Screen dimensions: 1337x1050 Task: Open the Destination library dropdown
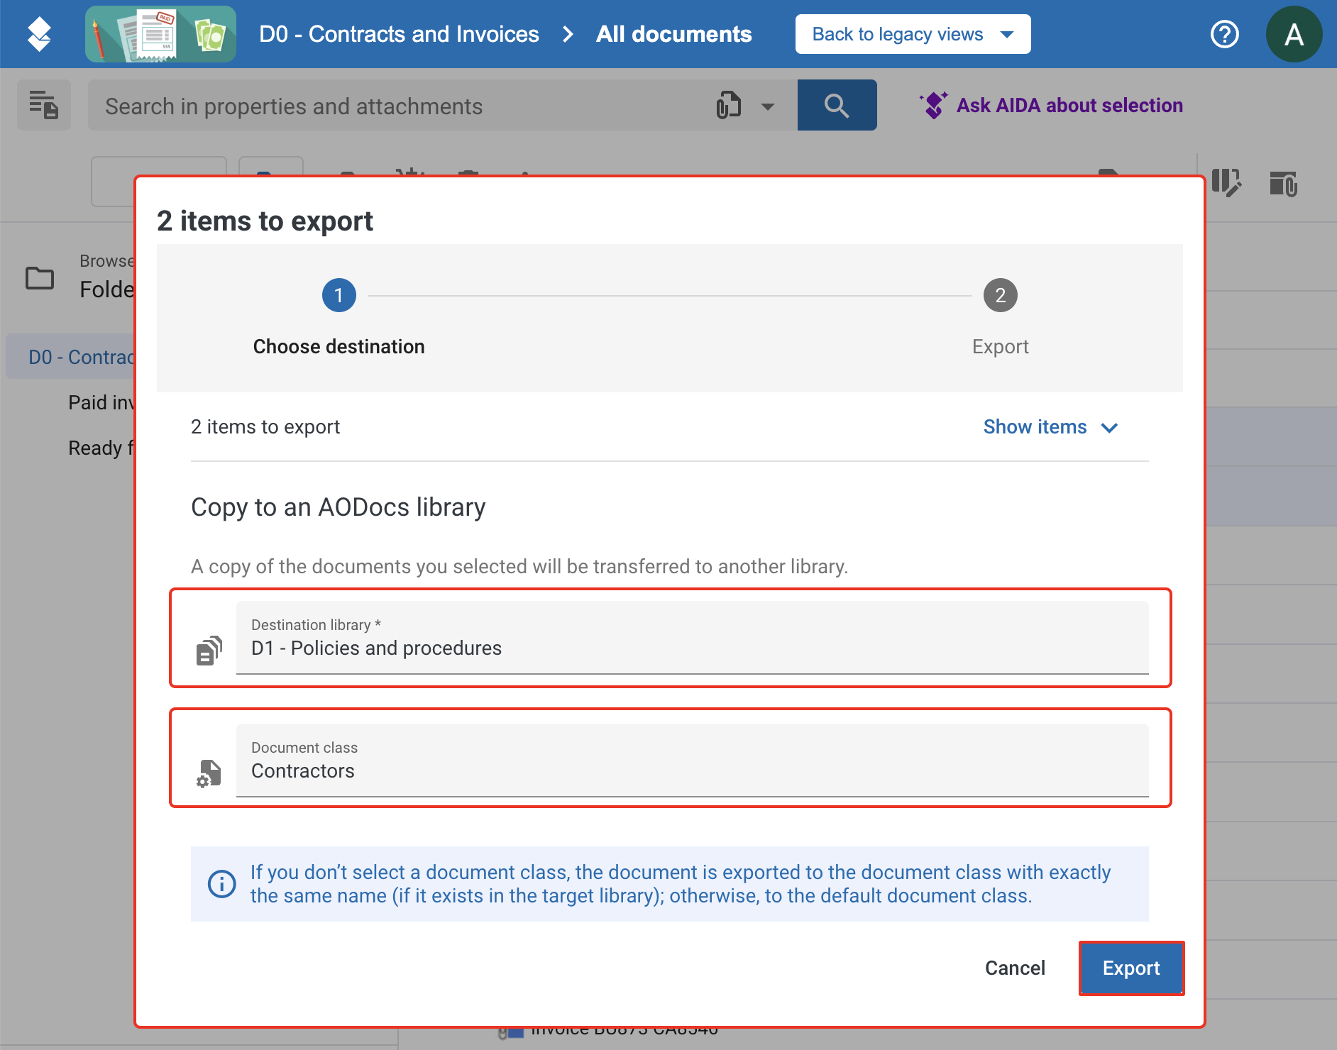(x=692, y=637)
